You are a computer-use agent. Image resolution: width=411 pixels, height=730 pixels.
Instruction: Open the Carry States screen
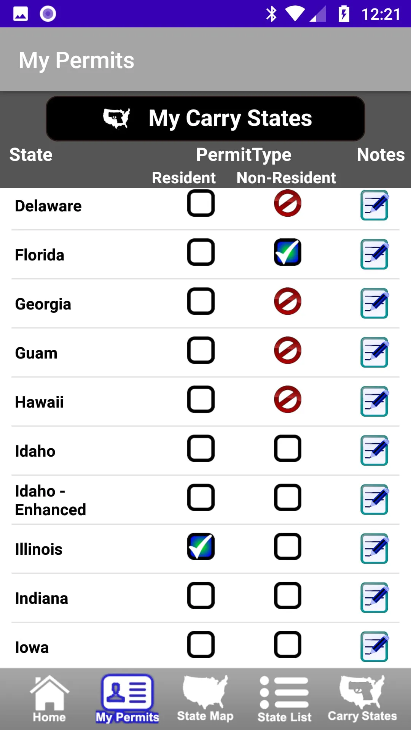click(362, 700)
